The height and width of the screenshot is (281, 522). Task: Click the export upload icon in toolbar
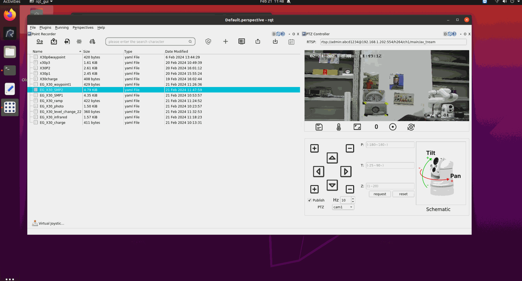[258, 42]
